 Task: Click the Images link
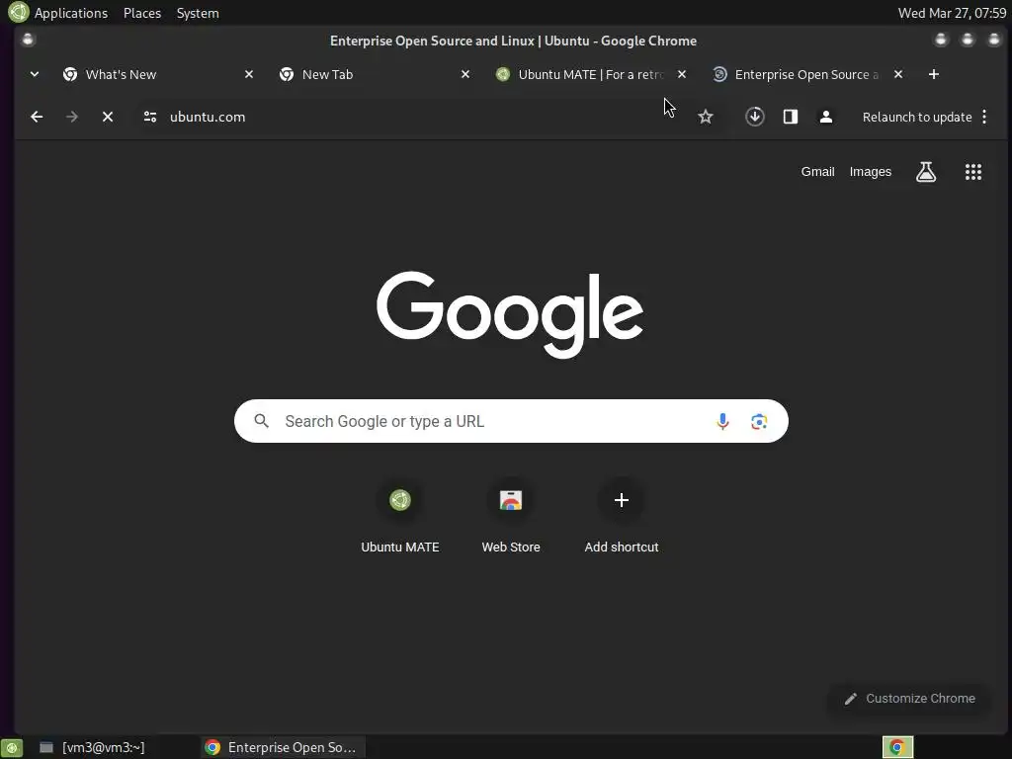(870, 172)
